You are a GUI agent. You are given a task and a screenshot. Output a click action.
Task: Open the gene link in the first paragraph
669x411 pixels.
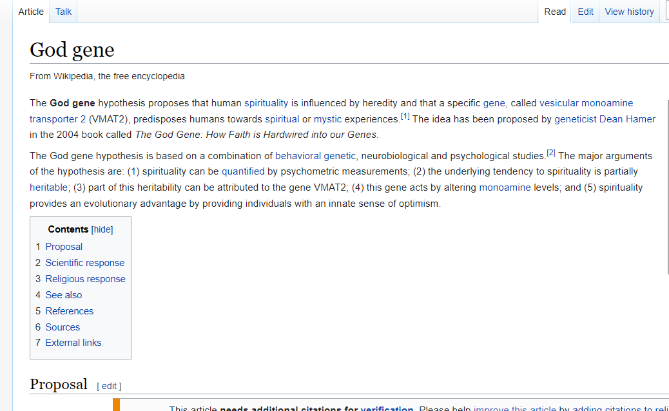pyautogui.click(x=494, y=103)
